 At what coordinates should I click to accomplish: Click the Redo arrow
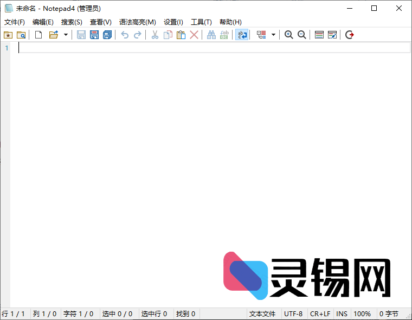pyautogui.click(x=138, y=35)
